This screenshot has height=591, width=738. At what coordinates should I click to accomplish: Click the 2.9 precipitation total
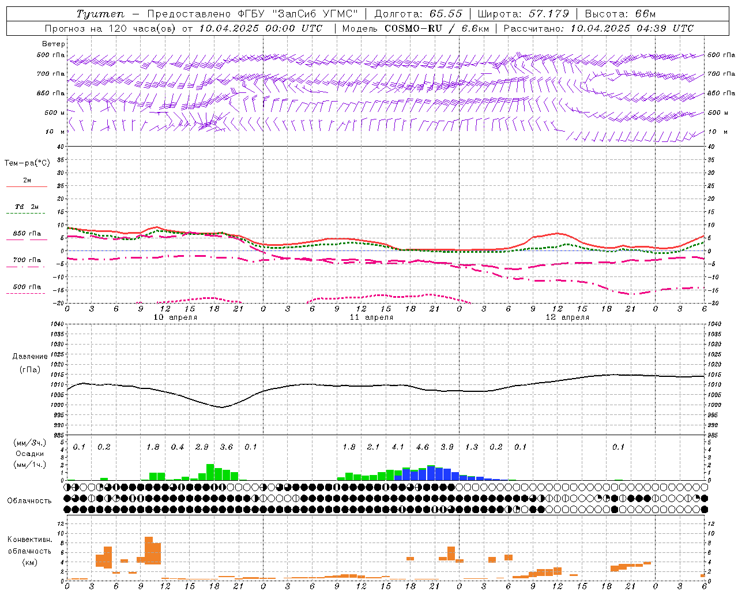click(x=202, y=447)
